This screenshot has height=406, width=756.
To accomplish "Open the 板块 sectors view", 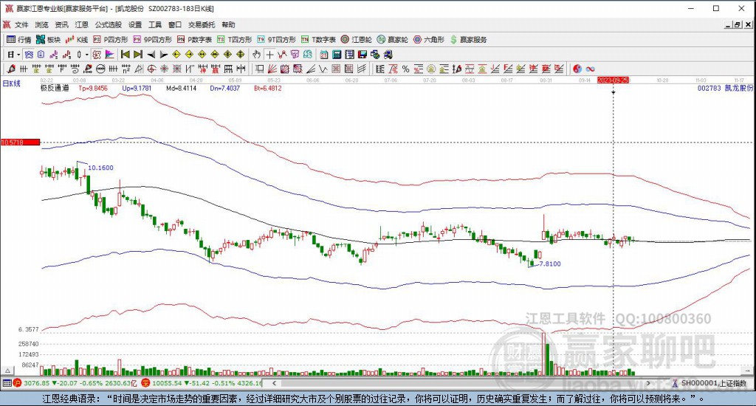I will [x=48, y=40].
